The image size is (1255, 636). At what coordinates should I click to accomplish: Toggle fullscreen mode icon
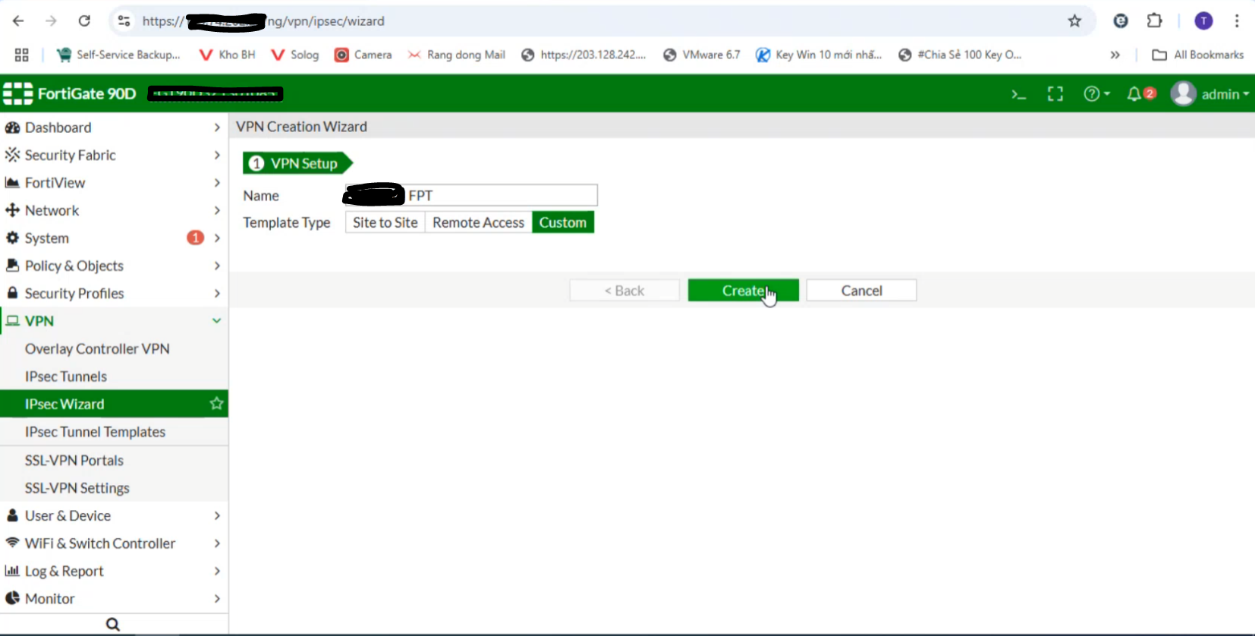pyautogui.click(x=1055, y=94)
